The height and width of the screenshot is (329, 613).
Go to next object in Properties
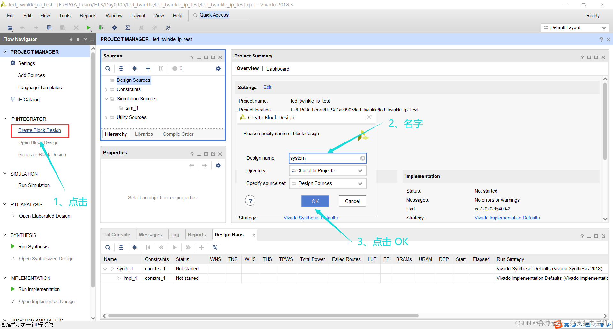[205, 165]
